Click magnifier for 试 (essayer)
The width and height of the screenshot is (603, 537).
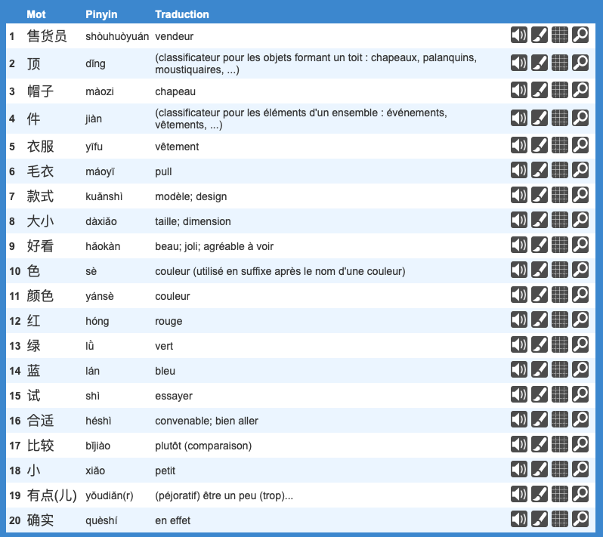coord(580,396)
